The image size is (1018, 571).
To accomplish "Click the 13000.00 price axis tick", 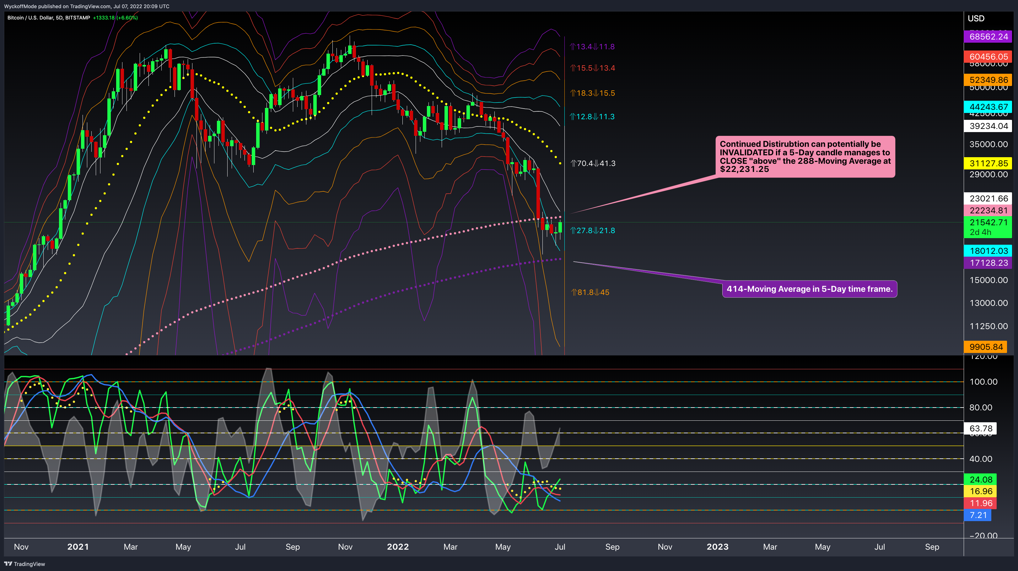I will point(988,303).
